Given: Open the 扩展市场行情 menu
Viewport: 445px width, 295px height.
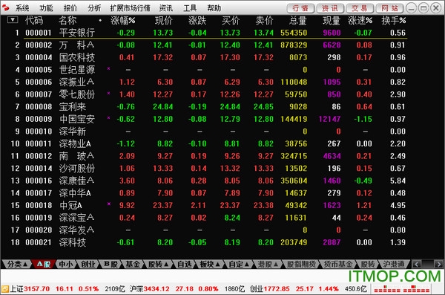Looking at the screenshot, I should tap(131, 8).
